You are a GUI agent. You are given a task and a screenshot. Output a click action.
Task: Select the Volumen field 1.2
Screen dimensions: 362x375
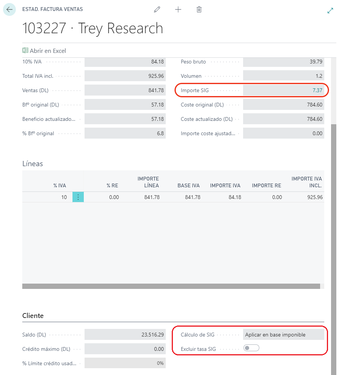pyautogui.click(x=283, y=76)
